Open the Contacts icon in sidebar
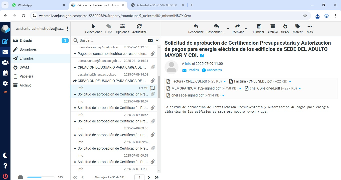Screen dimensions: 341x180 5,62
